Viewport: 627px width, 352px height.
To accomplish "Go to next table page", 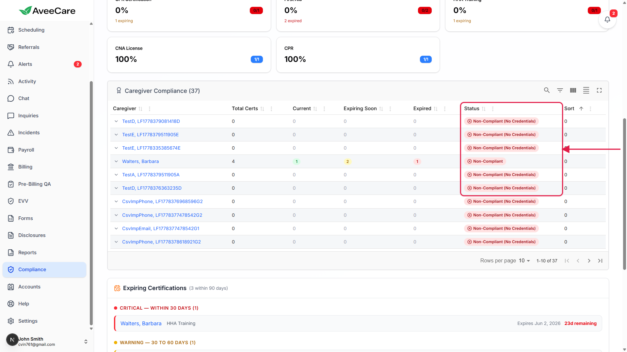I will click(589, 261).
